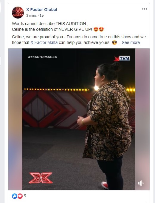Click the post text Words cannot describe THIS AUDITION
This screenshot has width=155, height=203.
tap(49, 24)
